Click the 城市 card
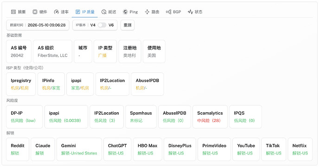 pyautogui.click(x=83, y=51)
